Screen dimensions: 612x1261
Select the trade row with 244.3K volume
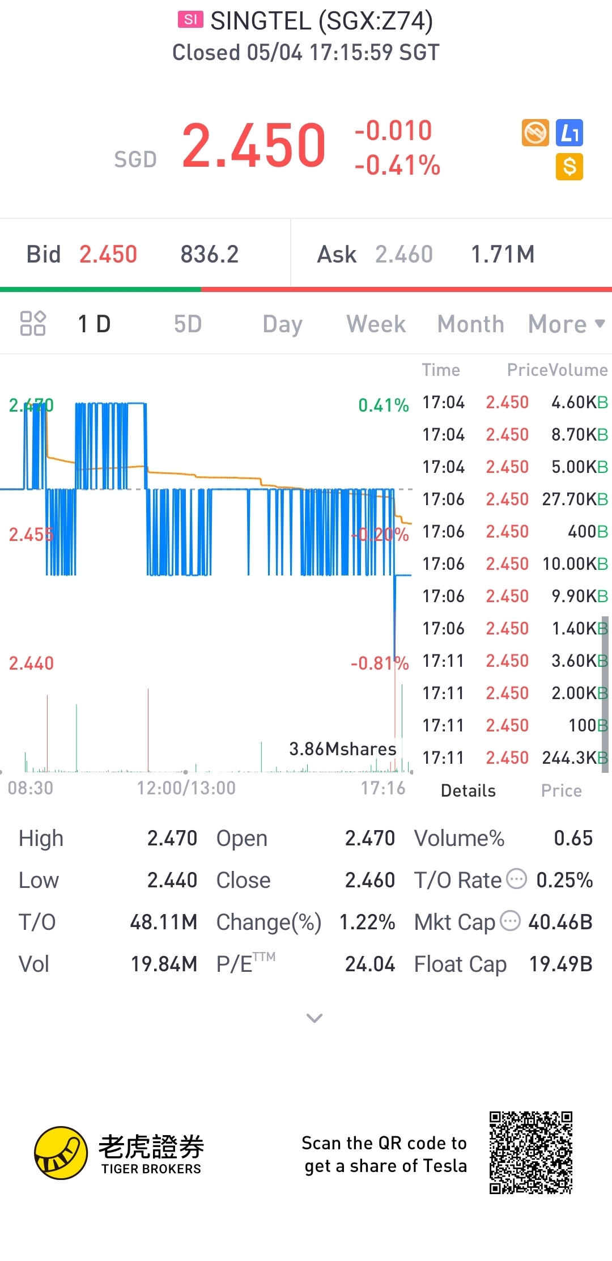click(515, 758)
